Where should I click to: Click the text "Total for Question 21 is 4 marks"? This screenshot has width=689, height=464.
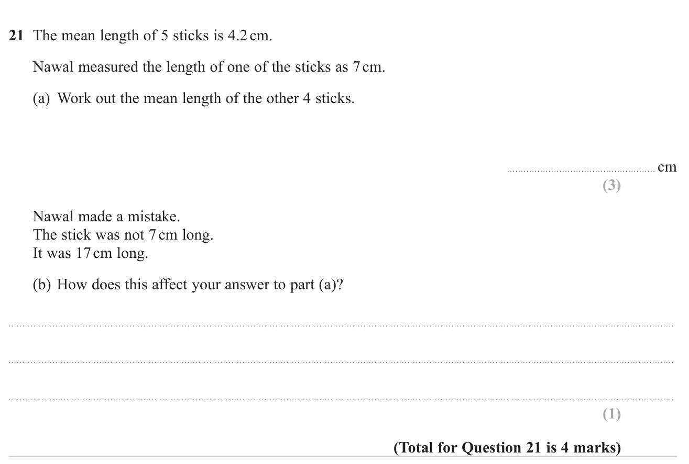pos(507,448)
